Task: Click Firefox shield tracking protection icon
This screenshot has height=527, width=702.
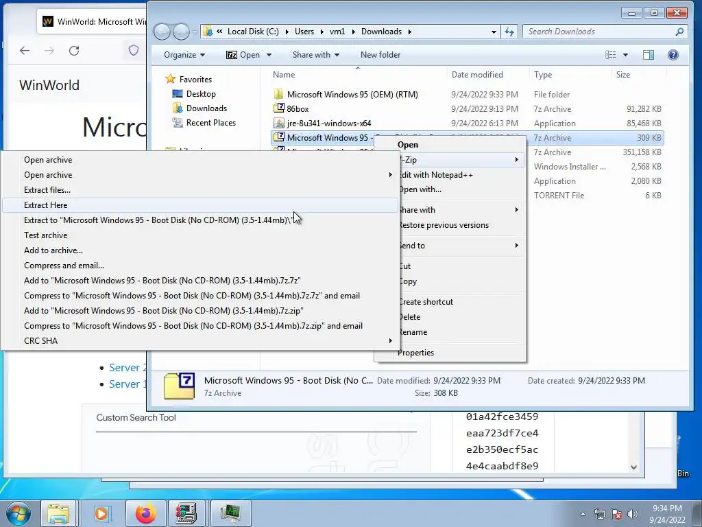Action: (x=134, y=50)
